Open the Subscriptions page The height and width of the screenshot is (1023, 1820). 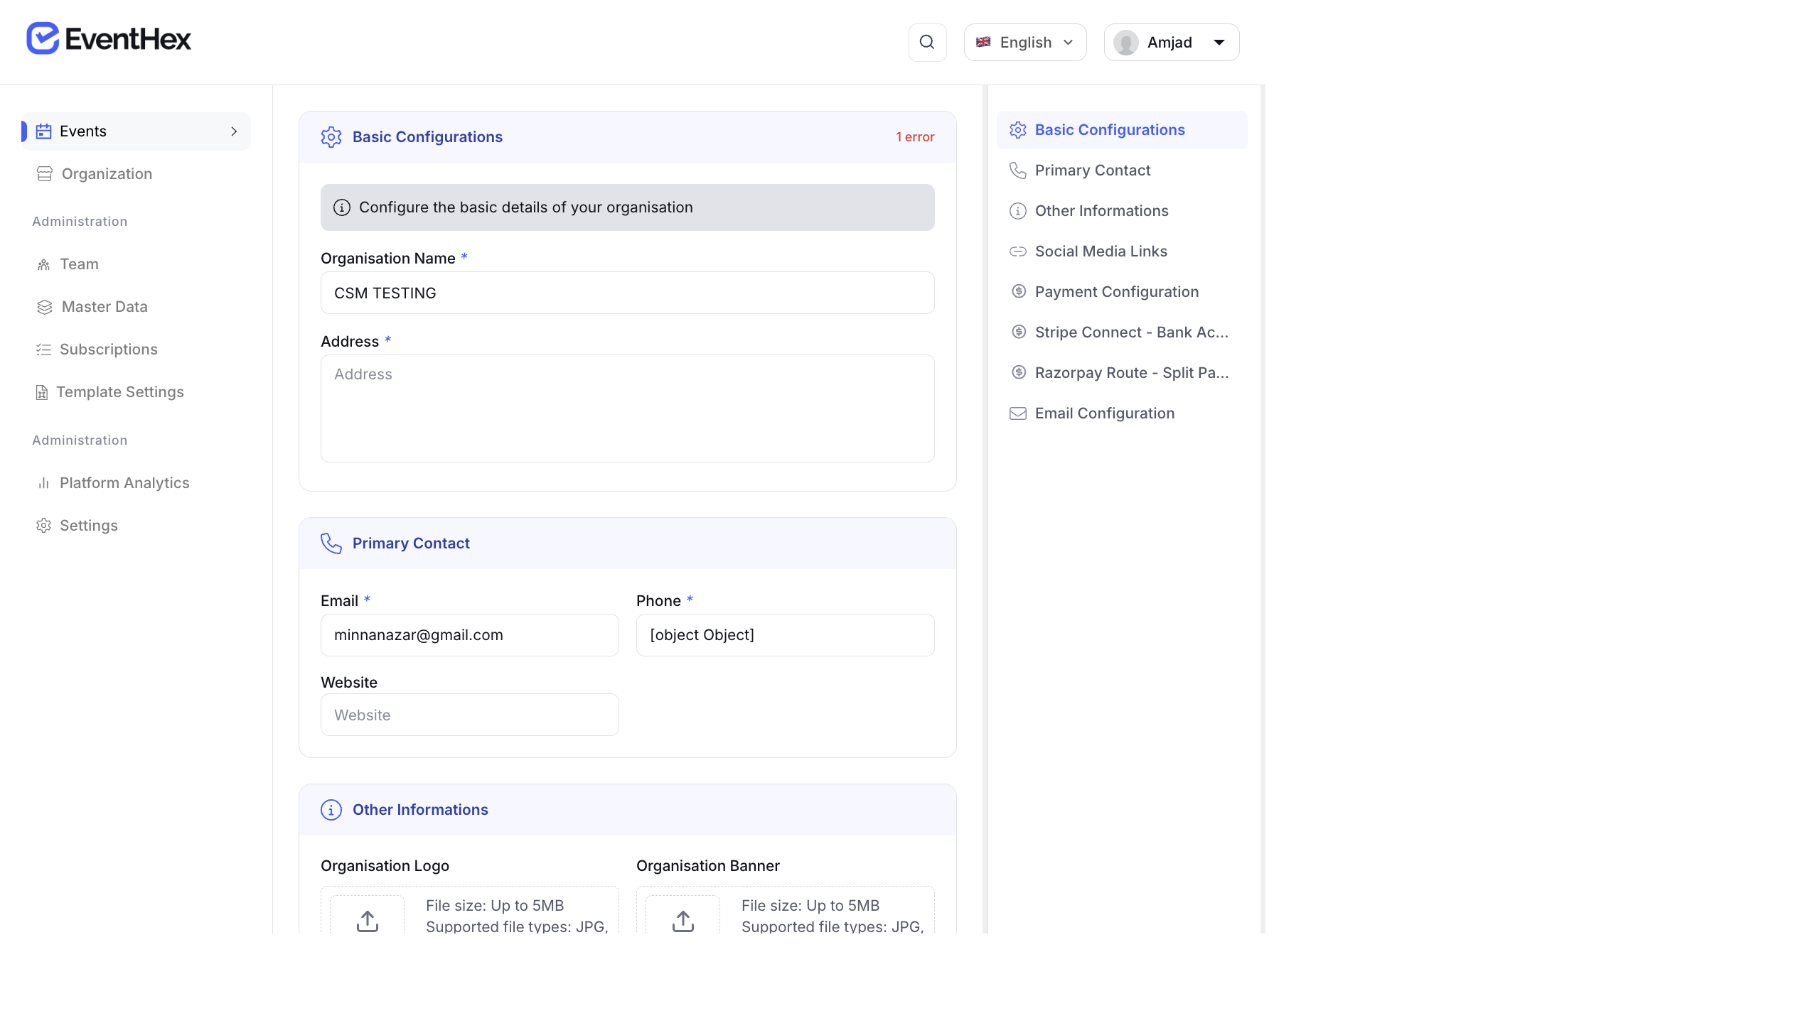[109, 349]
